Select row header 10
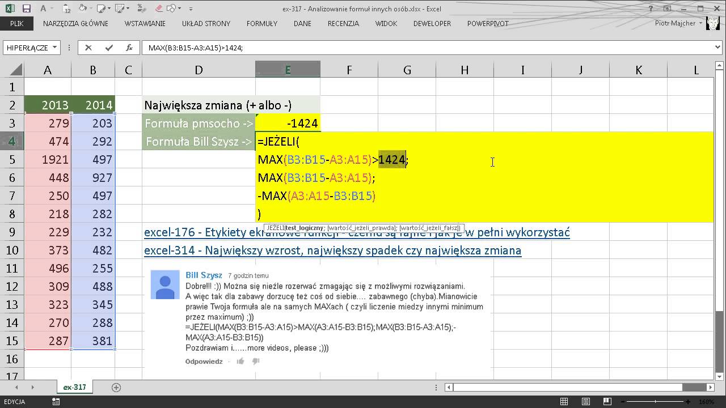Screen dimensions: 726x408 click(12, 250)
